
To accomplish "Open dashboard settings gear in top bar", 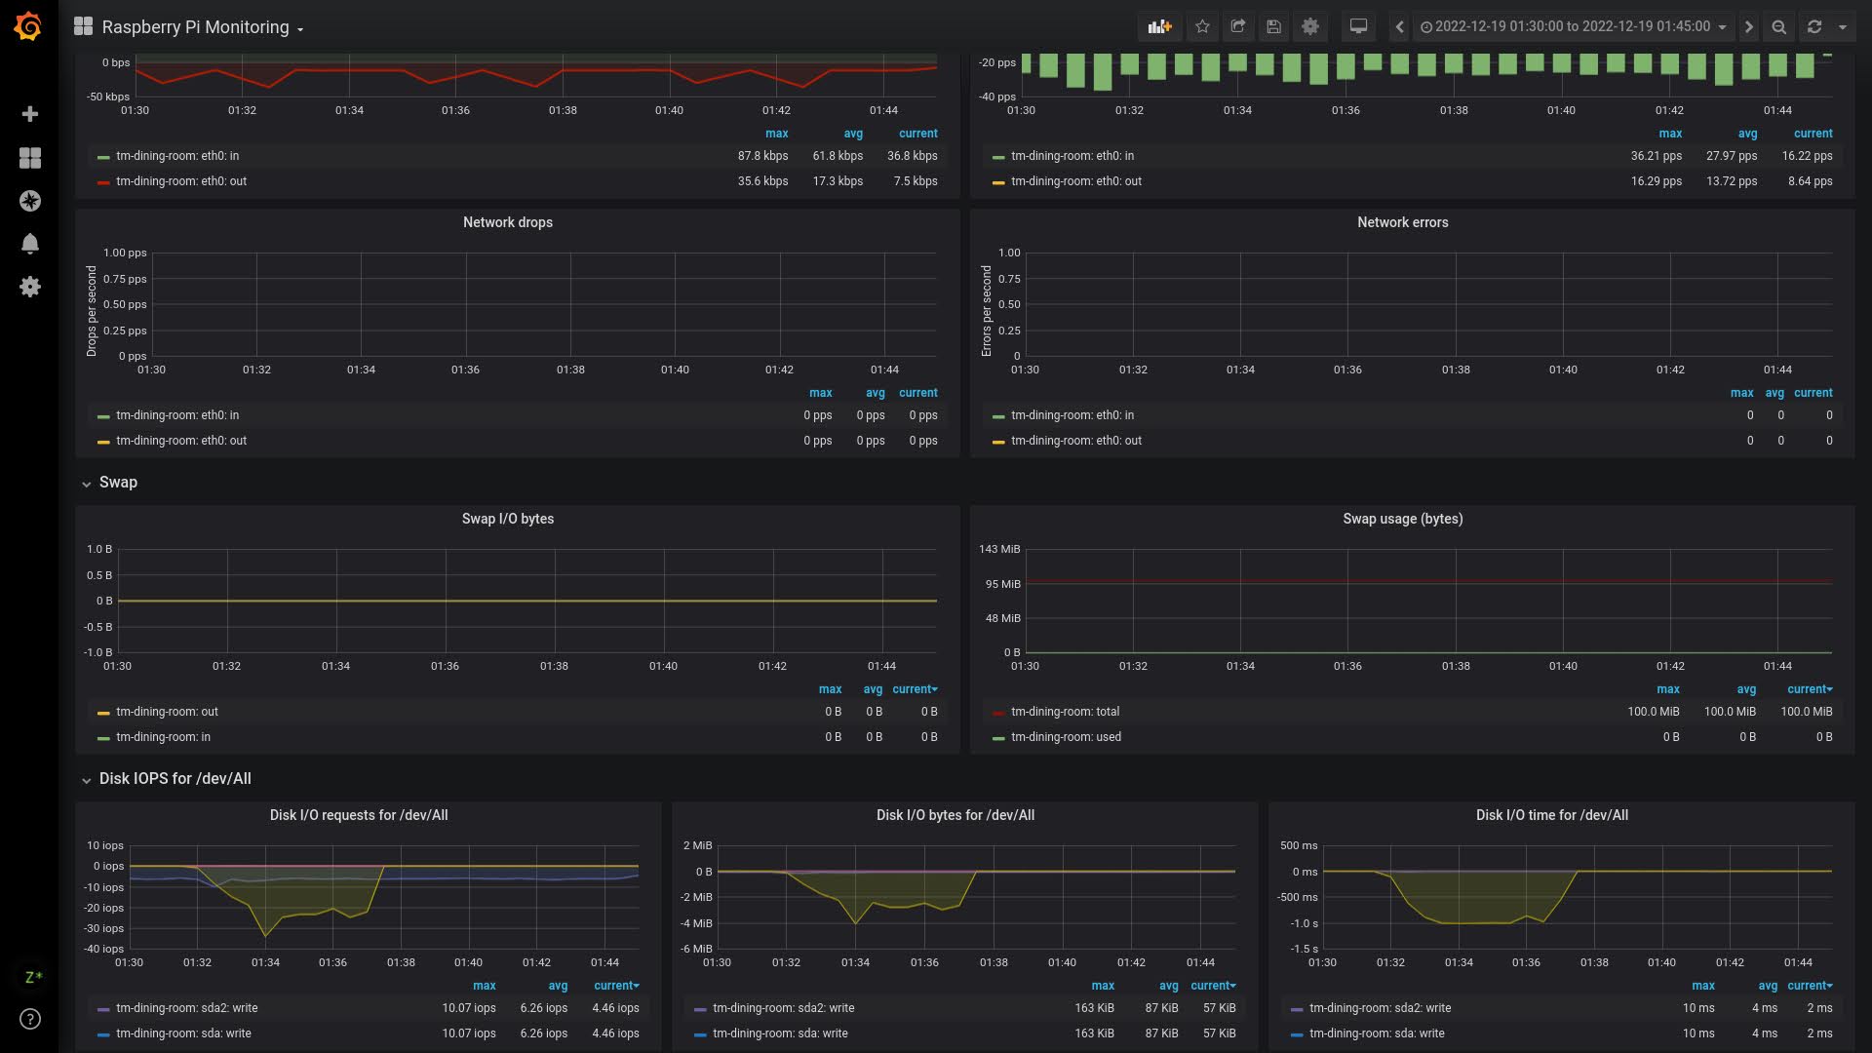I will (1310, 27).
